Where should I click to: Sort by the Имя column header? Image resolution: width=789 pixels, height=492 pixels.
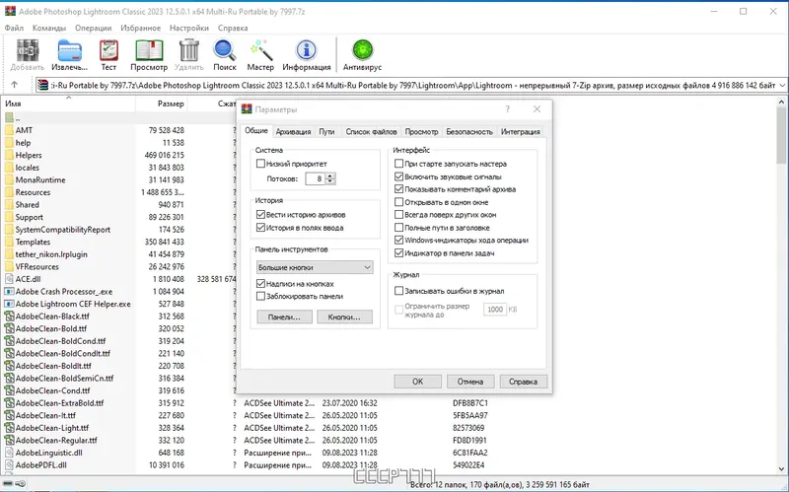(68, 104)
